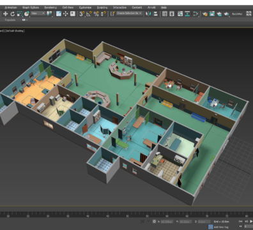
Task: Click the Add Time Tag label
Action: tap(221, 227)
